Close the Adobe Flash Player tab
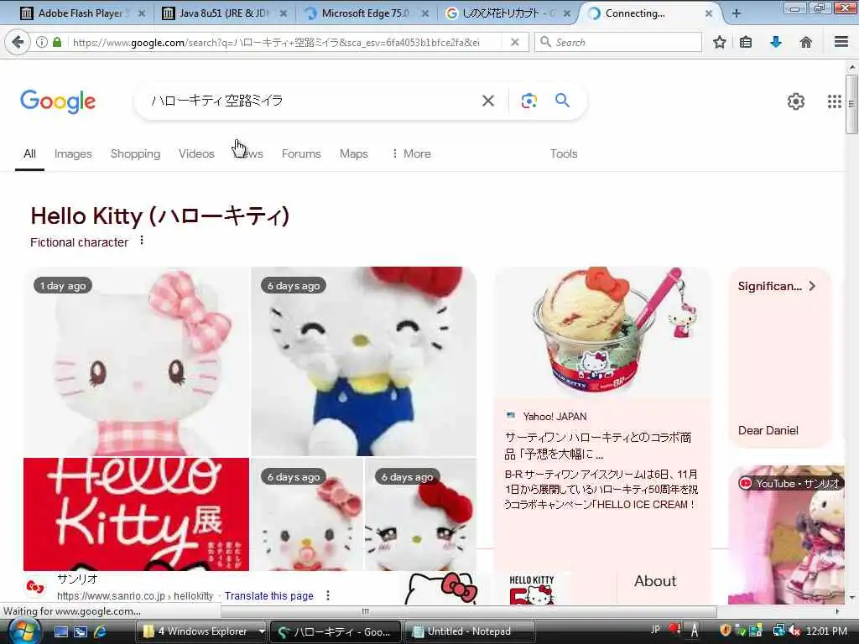Viewport: 859px width, 644px height. (141, 13)
